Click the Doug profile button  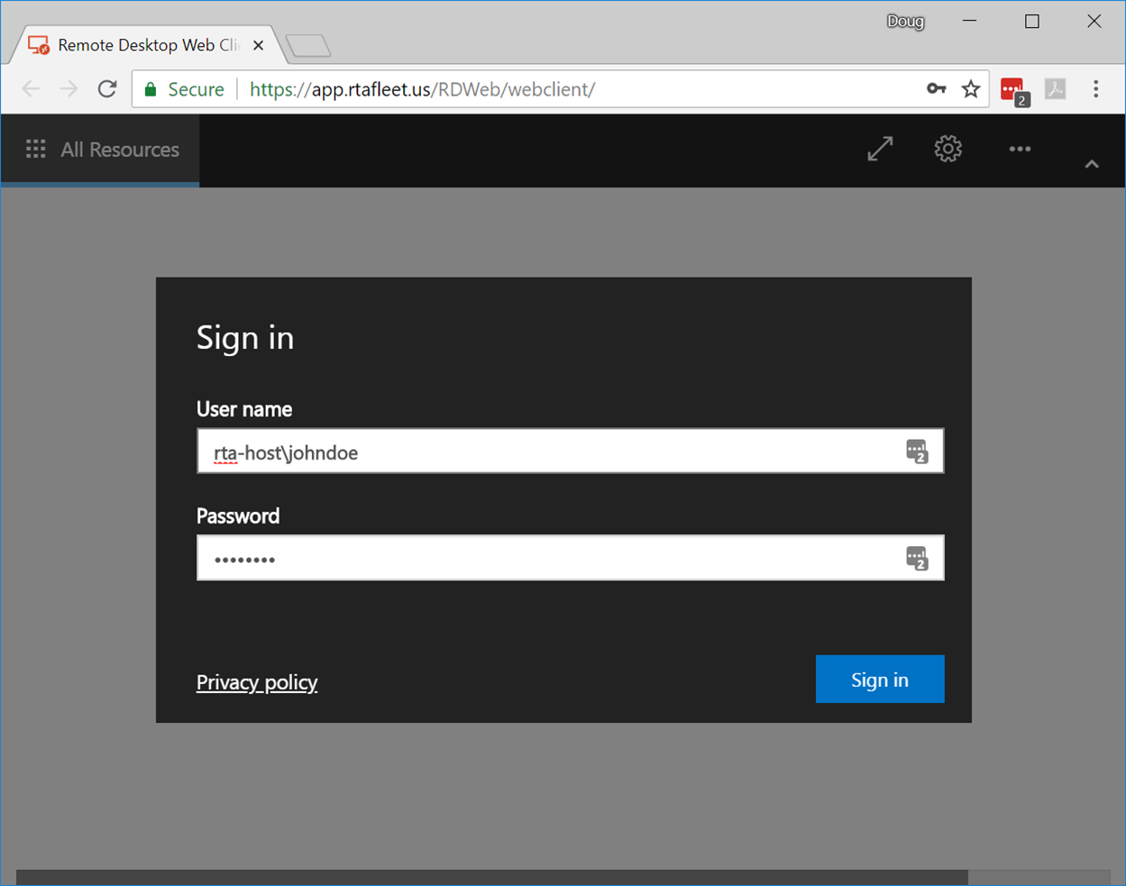click(905, 22)
